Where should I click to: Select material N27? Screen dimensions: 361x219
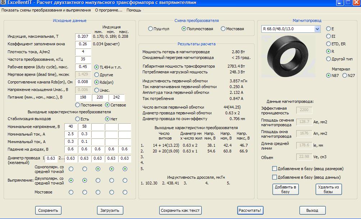point(344,75)
